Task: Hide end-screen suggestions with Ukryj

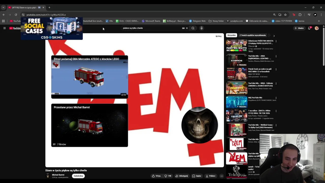Action: coord(219,36)
